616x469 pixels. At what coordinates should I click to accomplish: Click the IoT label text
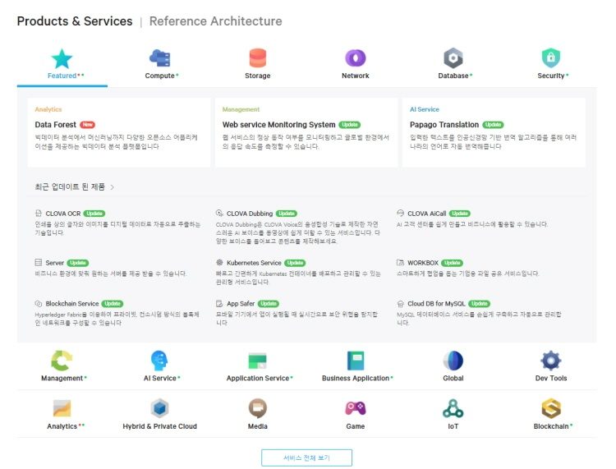pos(453,426)
